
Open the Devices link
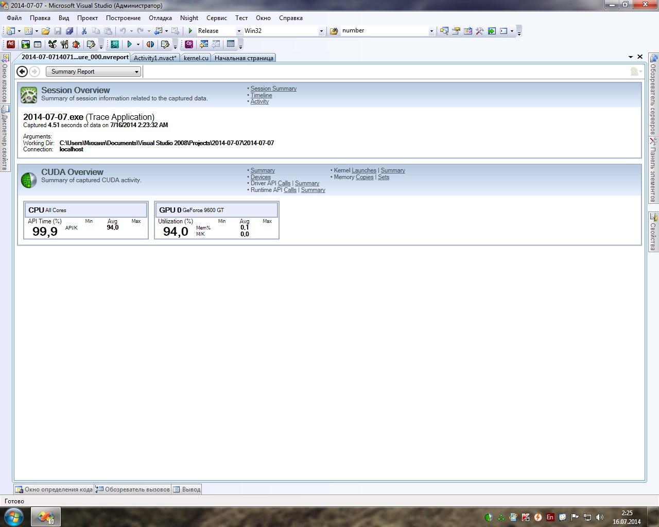coord(261,177)
